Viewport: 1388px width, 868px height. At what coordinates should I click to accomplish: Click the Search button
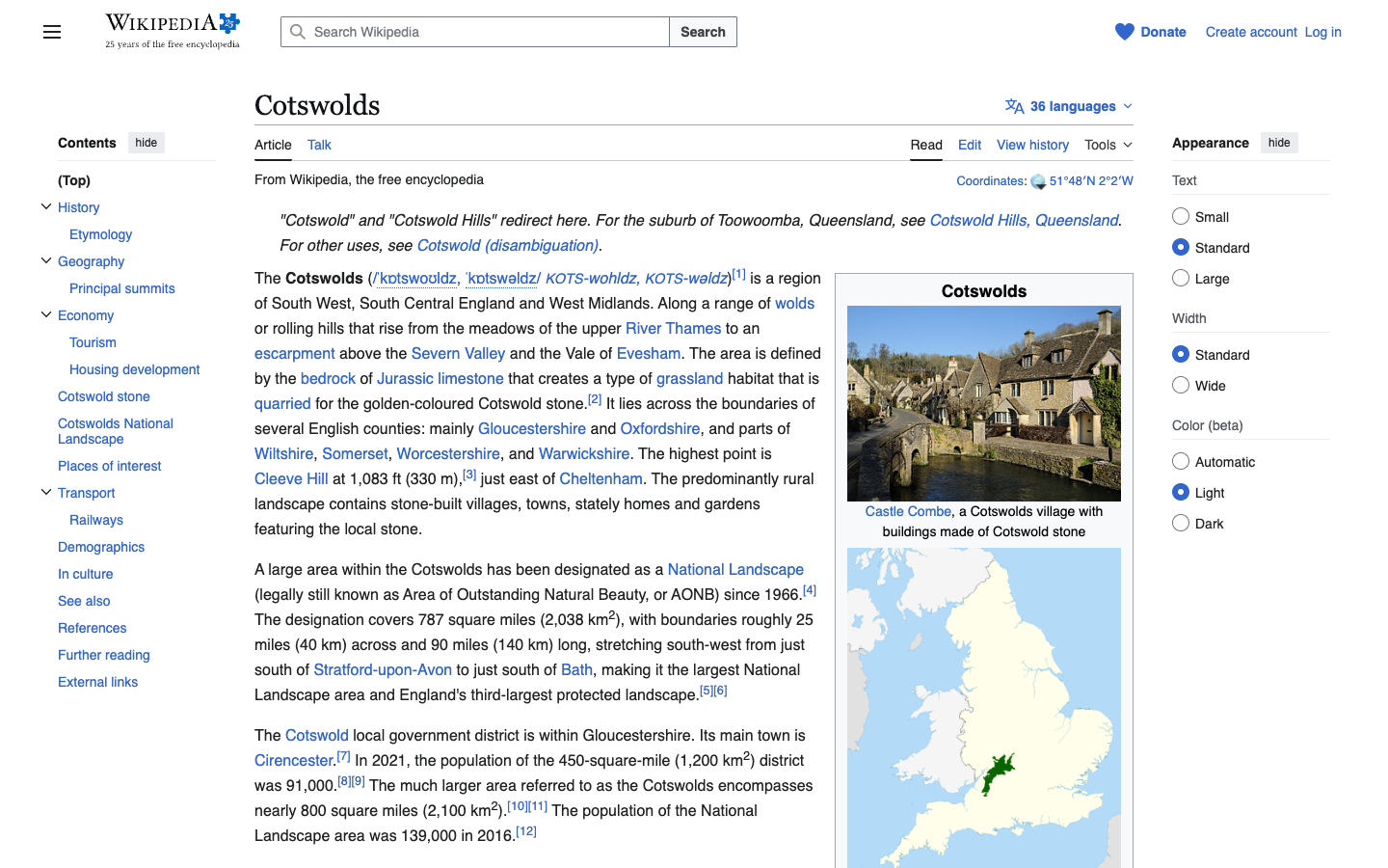pyautogui.click(x=703, y=32)
